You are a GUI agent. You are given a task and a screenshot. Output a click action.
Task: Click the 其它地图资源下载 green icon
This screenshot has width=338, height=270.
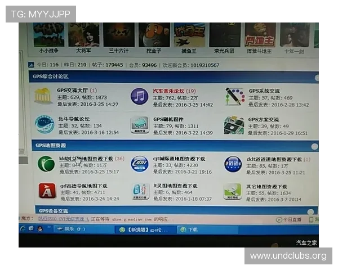click(x=232, y=191)
